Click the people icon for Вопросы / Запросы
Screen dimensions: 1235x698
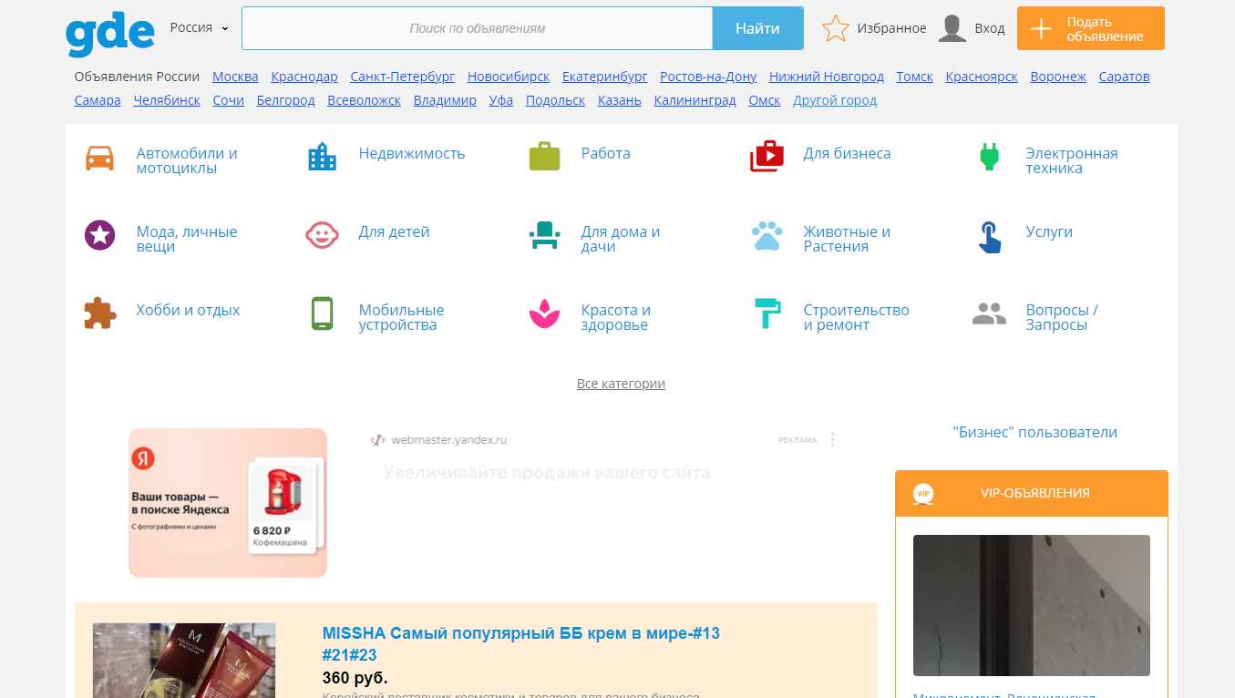point(989,314)
